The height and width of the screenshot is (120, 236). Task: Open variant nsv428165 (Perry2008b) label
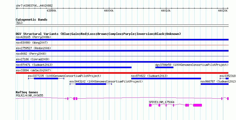[34, 37]
